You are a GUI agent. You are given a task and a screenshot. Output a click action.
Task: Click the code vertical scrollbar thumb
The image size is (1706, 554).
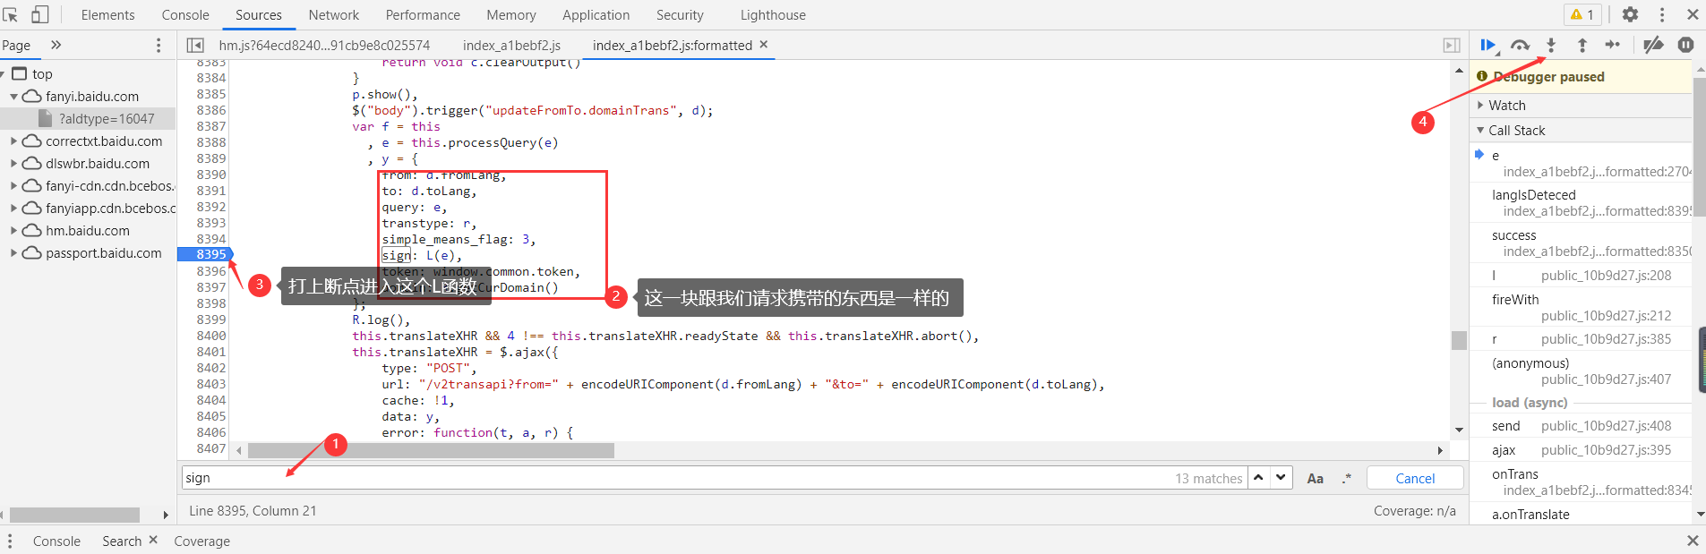pyautogui.click(x=1459, y=340)
